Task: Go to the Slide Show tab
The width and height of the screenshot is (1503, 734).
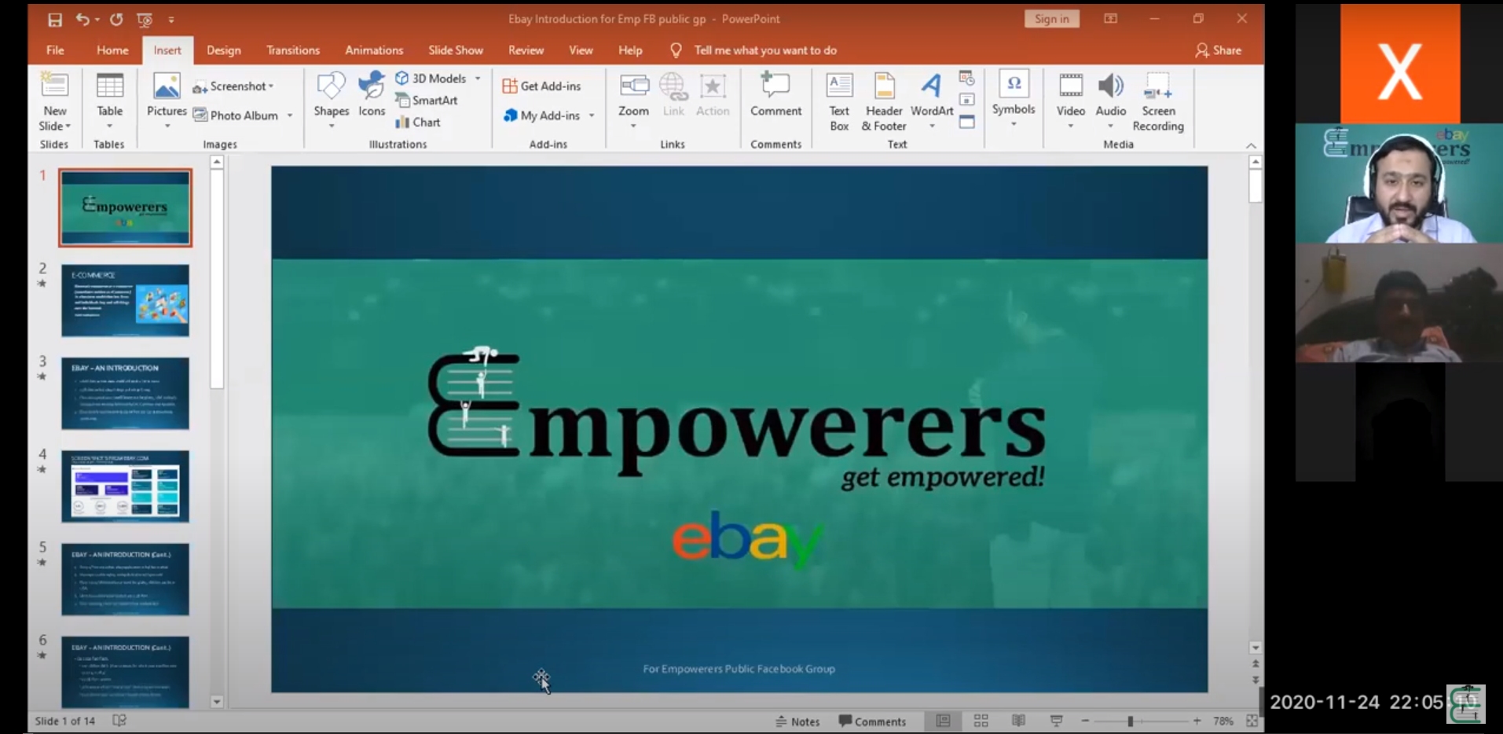Action: coord(456,50)
